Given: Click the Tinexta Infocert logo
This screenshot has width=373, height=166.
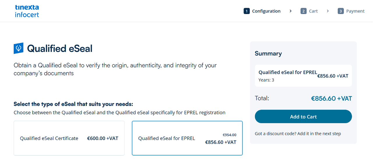Looking at the screenshot, I should [x=27, y=11].
